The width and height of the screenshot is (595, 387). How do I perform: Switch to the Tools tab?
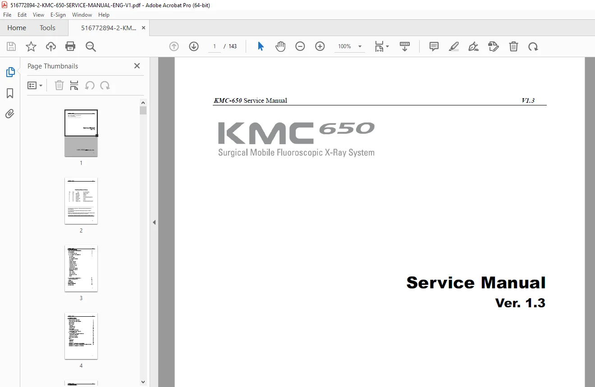click(47, 28)
